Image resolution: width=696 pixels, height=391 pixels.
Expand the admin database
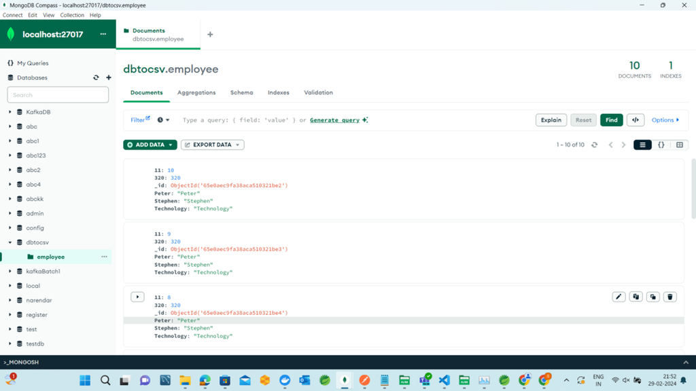(10, 214)
